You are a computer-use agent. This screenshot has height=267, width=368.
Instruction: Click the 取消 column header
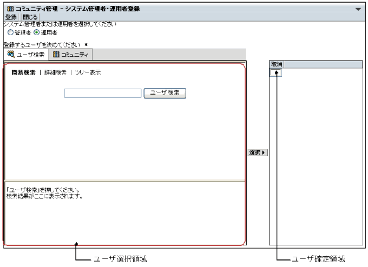point(277,64)
